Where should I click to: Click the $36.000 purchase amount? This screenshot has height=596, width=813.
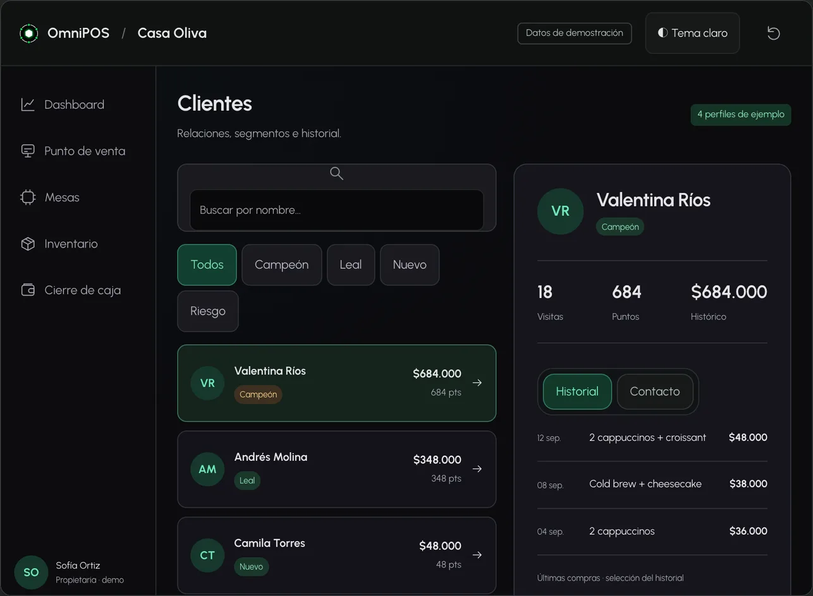tap(748, 531)
